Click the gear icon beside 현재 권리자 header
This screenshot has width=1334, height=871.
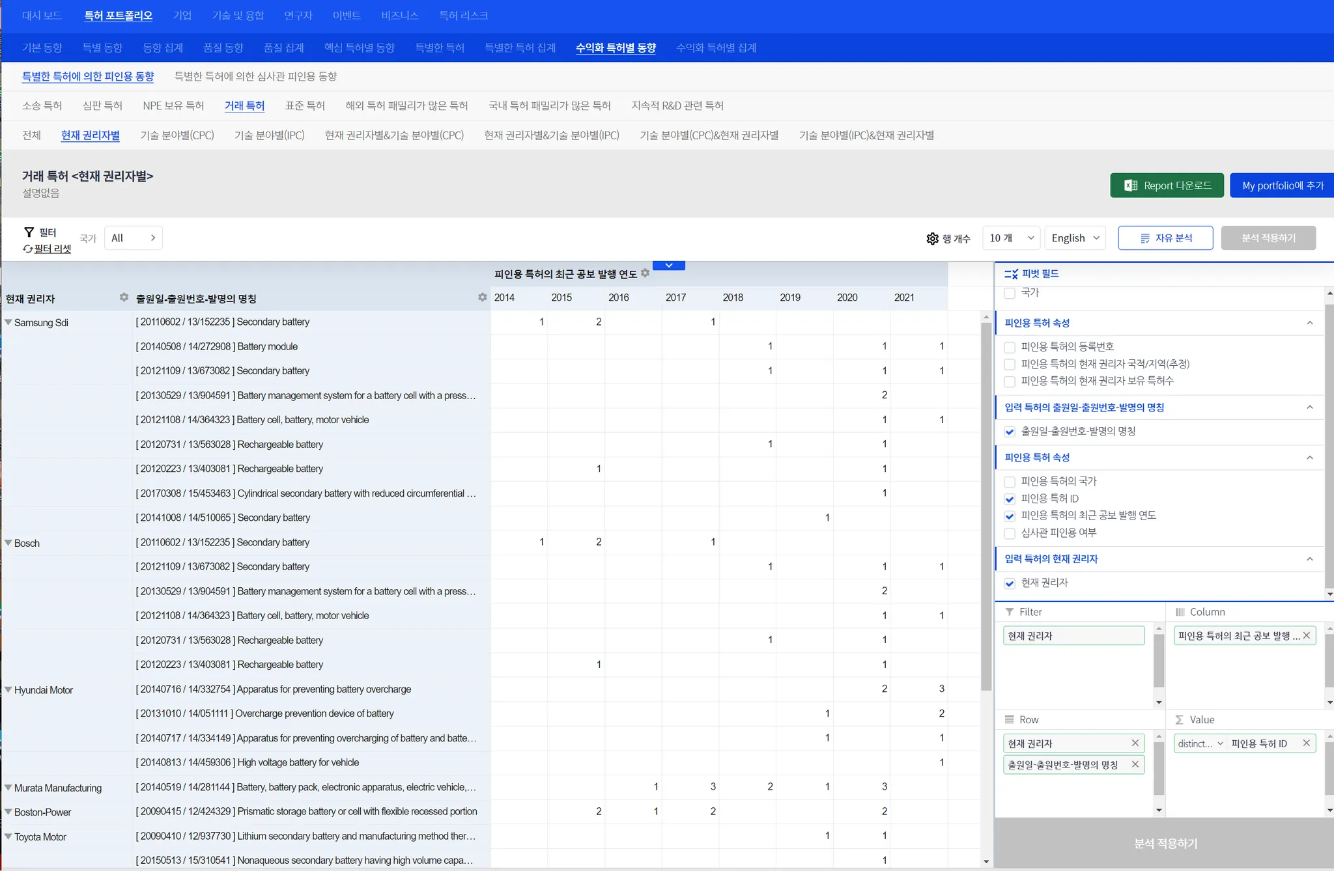pos(124,297)
